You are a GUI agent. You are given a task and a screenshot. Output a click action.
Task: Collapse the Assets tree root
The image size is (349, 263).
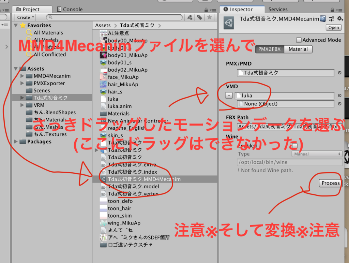pyautogui.click(x=16, y=69)
